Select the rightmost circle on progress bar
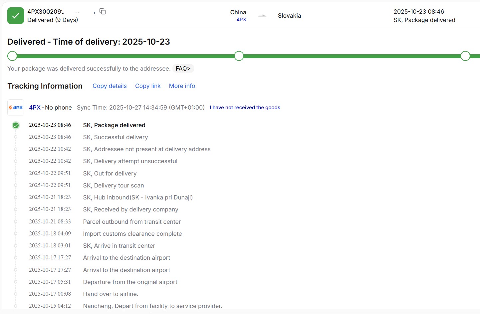 [465, 56]
